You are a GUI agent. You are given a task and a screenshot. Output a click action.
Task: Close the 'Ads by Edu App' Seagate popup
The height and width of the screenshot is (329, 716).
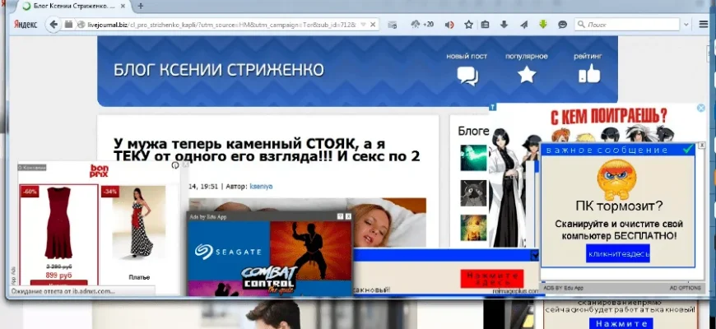[x=347, y=216]
